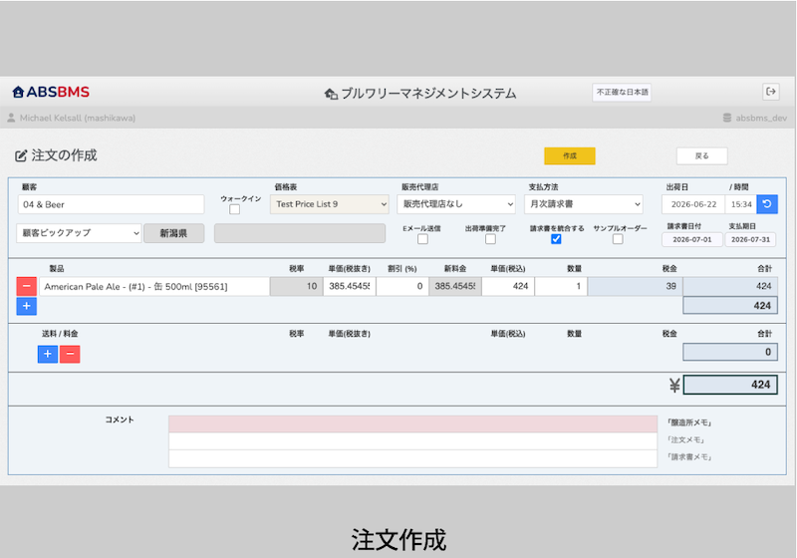The image size is (797, 558).
Task: Uncheck the 請求書を統合する checkbox
Action: coord(556,239)
